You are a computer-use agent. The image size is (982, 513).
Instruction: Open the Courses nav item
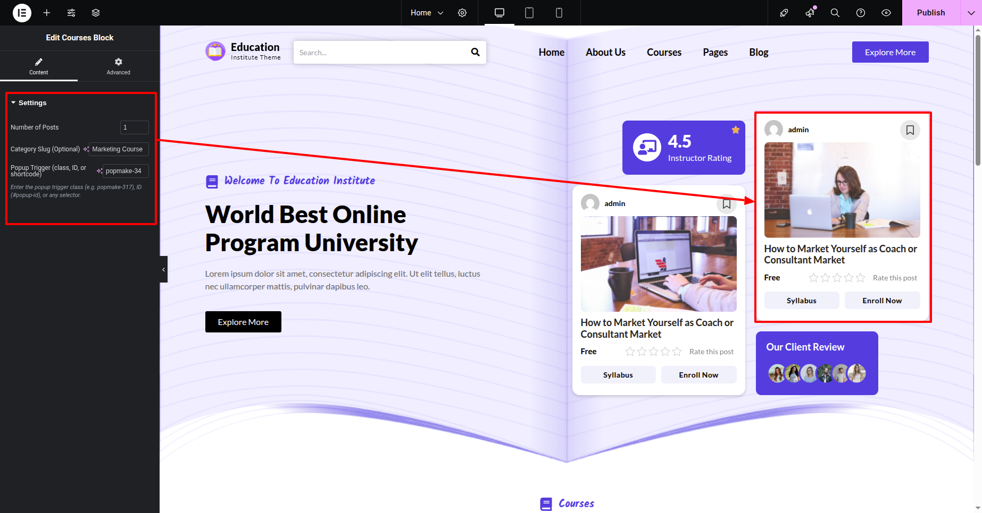pyautogui.click(x=664, y=53)
